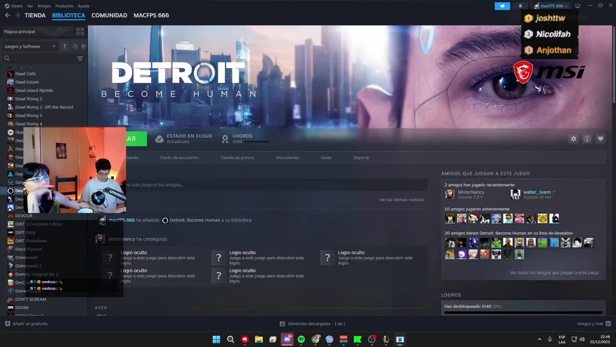Toggle sort direction arrow in library
The height and width of the screenshot is (347, 616).
pos(64,46)
